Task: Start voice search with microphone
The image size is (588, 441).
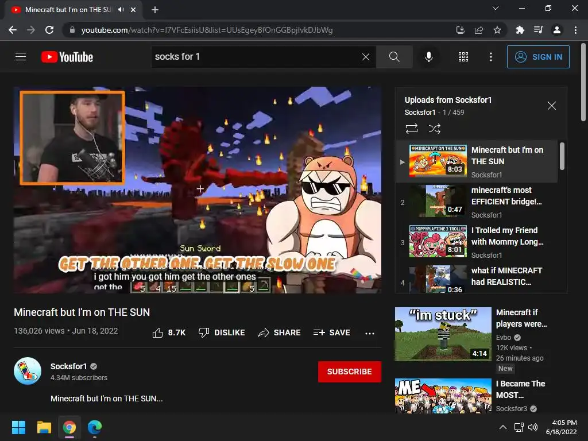Action: pos(428,57)
